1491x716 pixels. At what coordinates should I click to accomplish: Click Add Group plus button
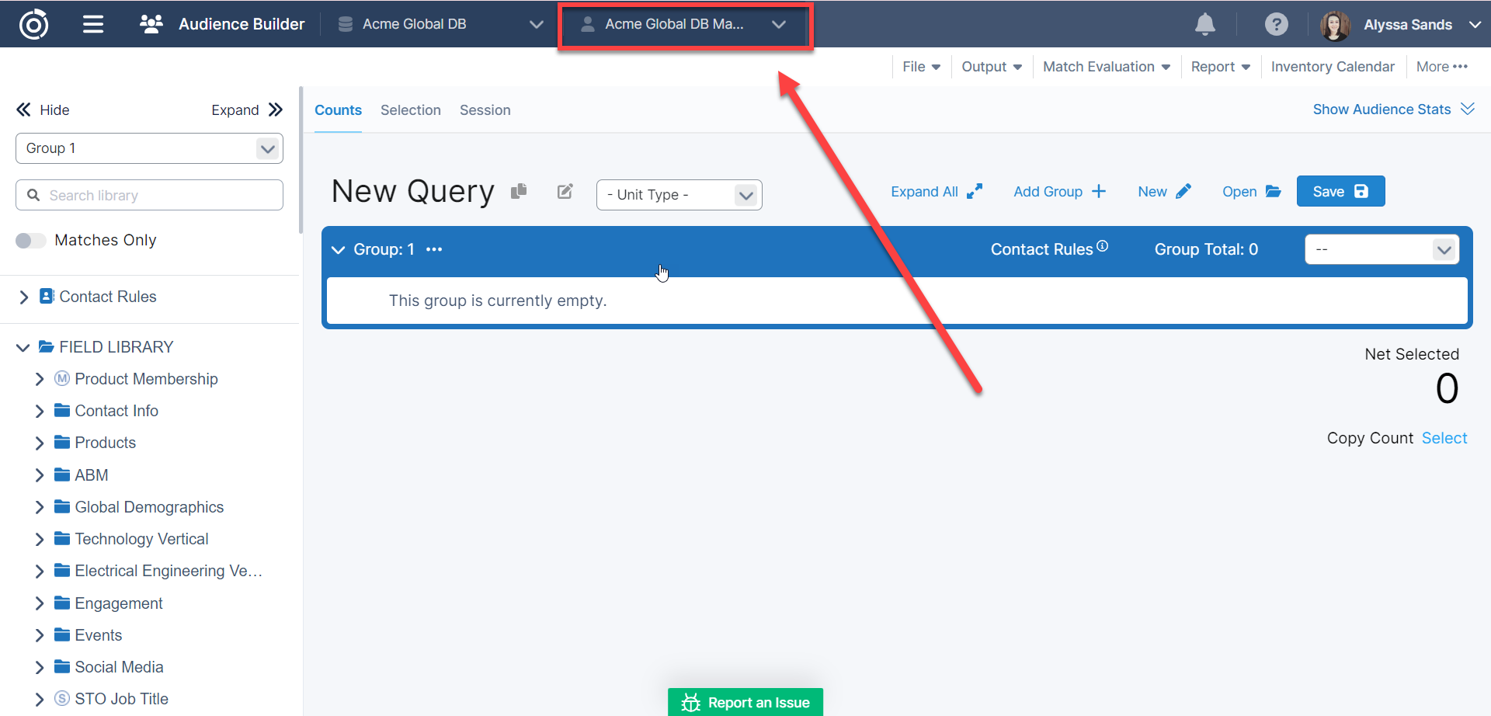point(1059,192)
